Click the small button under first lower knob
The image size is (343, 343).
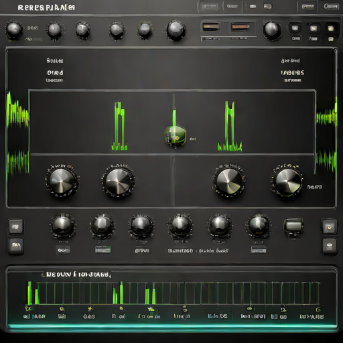(x=63, y=250)
